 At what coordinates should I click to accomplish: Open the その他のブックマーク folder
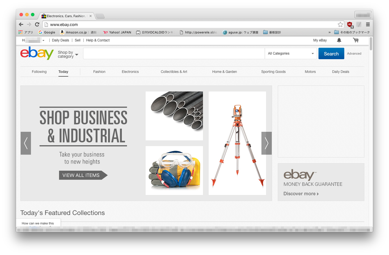click(352, 32)
